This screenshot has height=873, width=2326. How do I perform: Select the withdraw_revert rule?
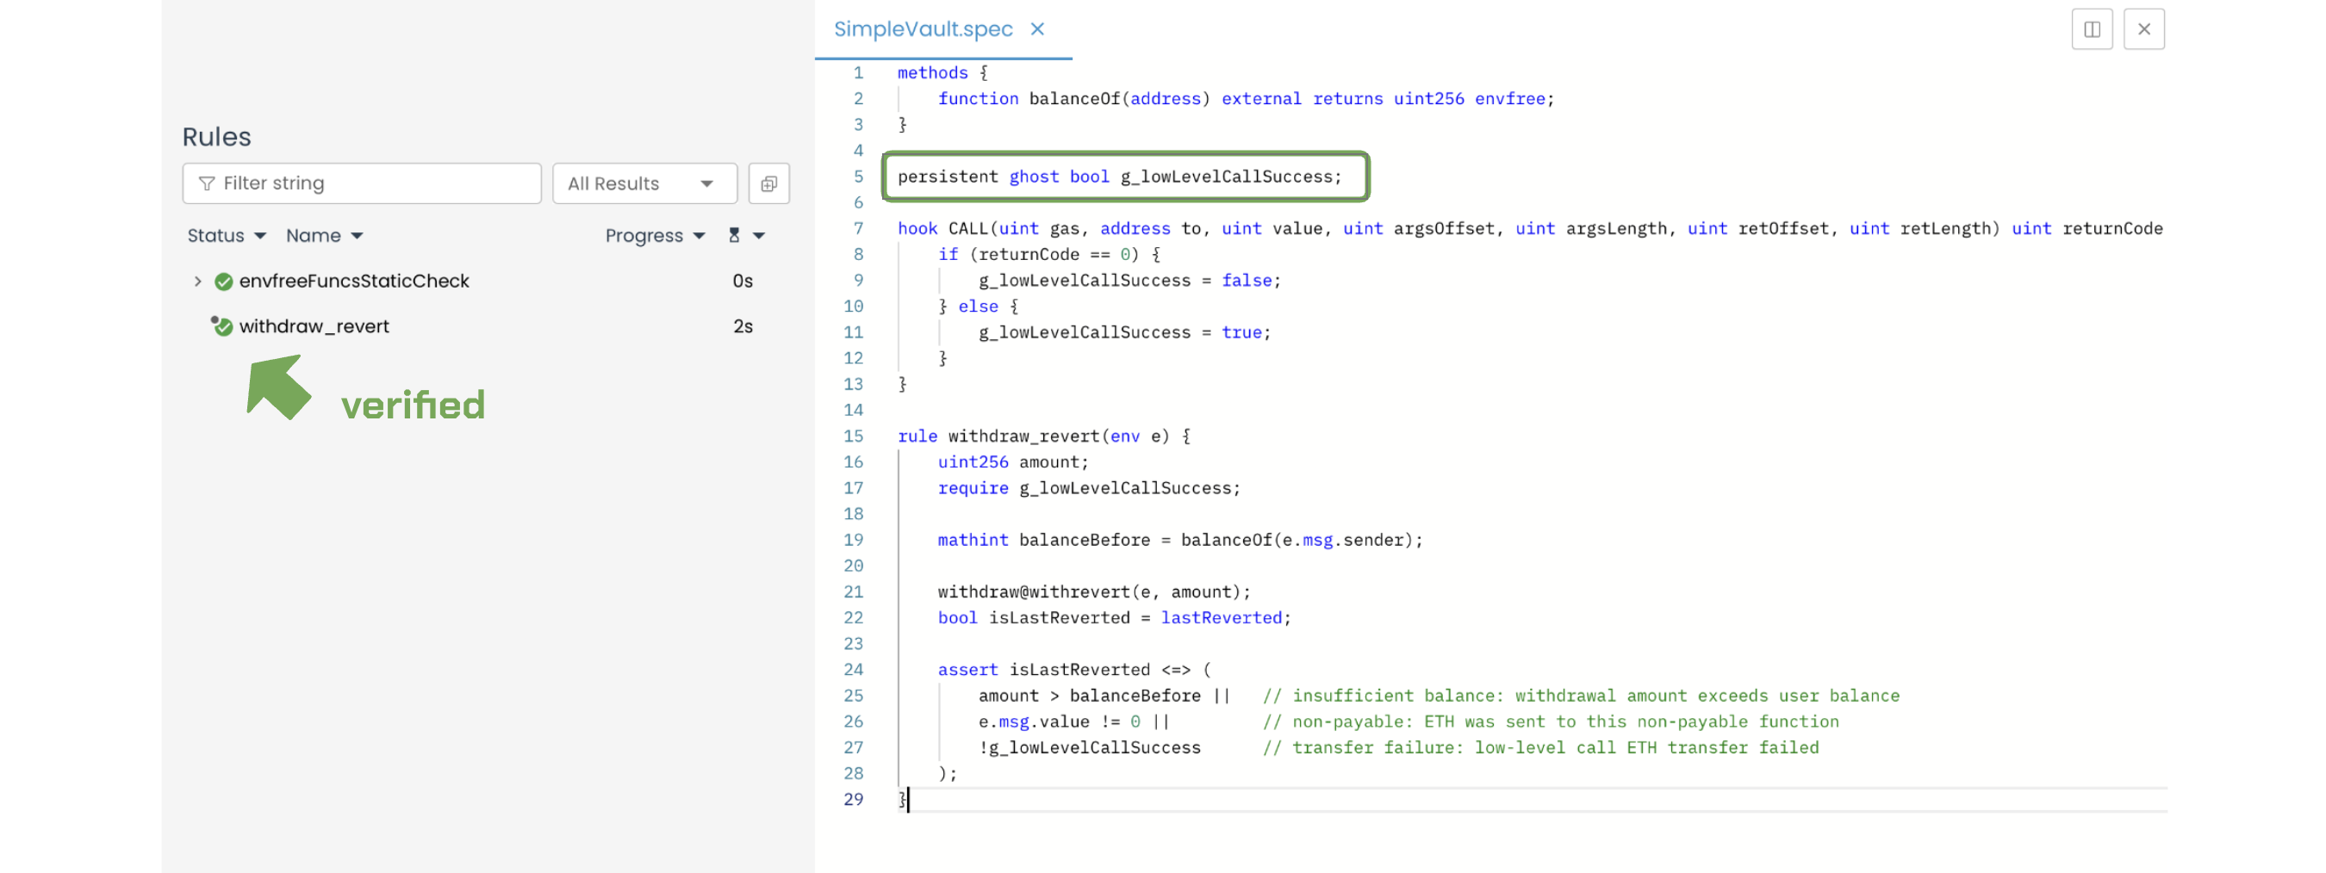tap(314, 327)
